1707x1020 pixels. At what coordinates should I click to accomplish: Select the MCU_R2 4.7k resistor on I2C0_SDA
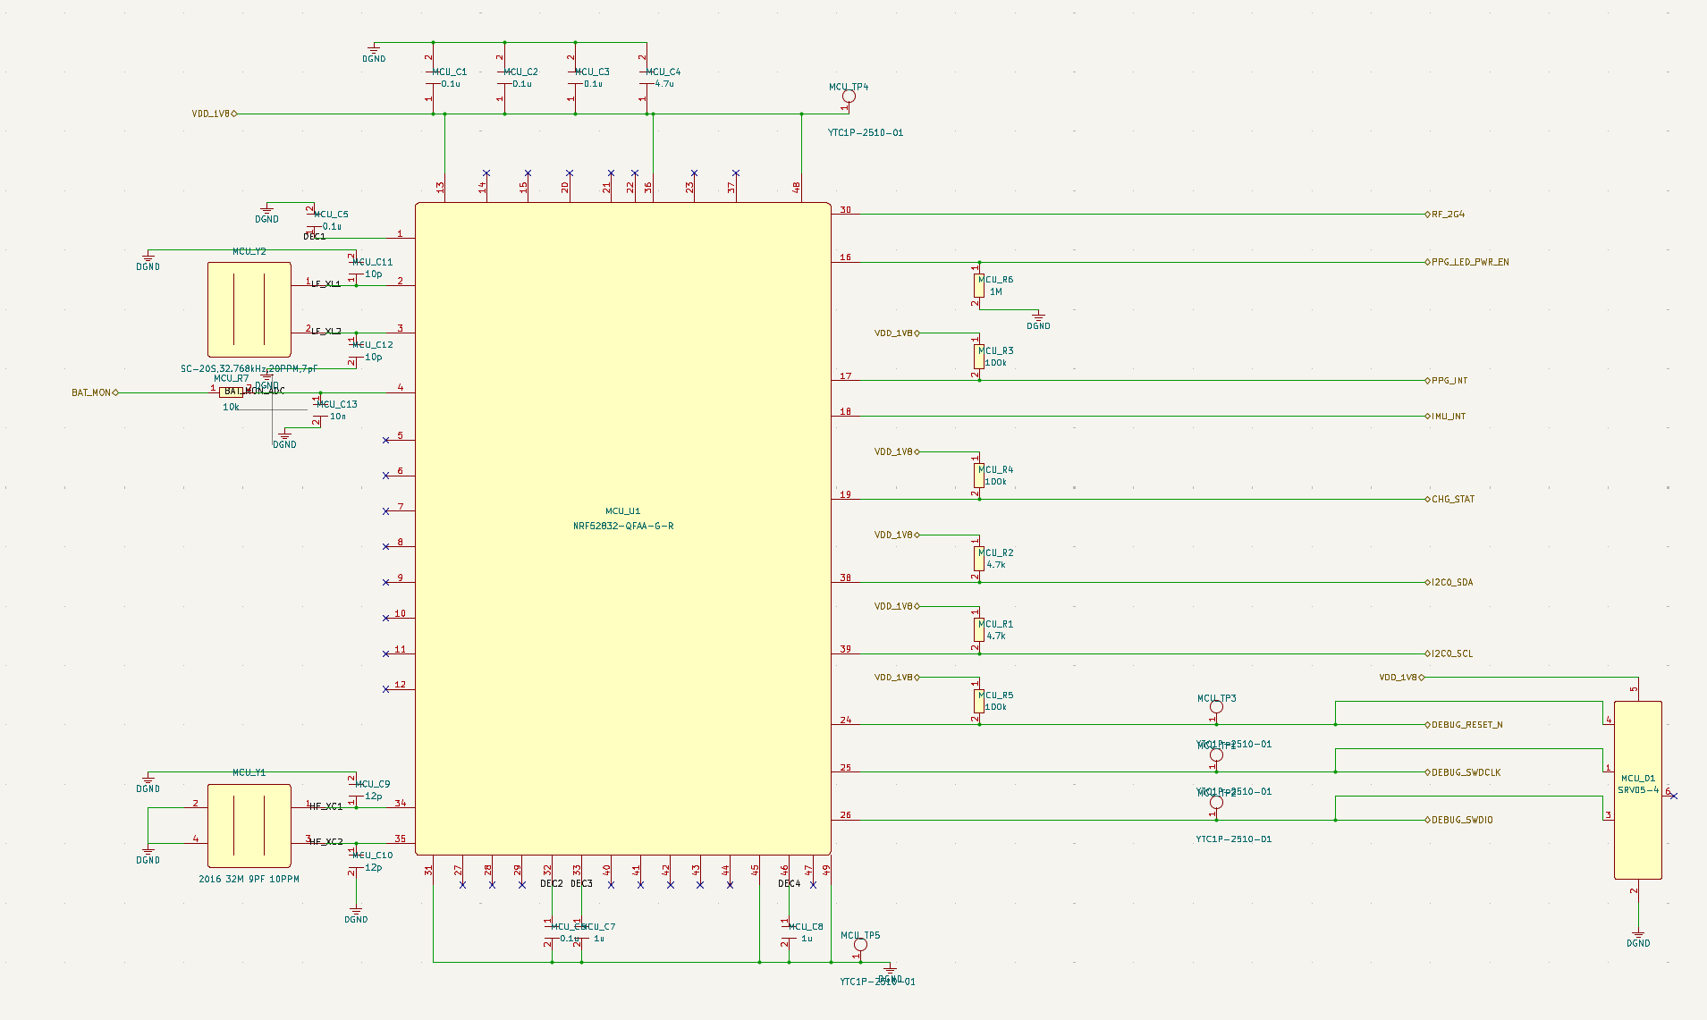979,559
